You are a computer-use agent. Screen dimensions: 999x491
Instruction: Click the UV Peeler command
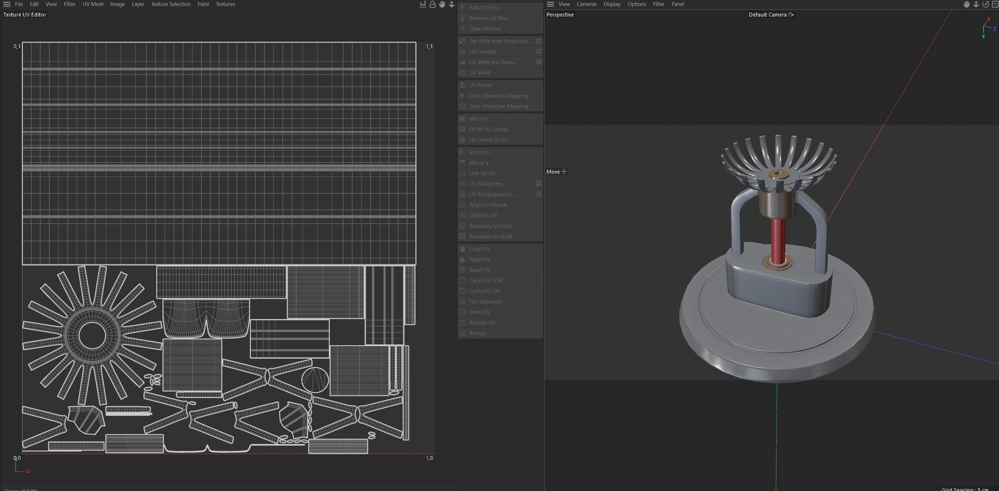coord(501,85)
